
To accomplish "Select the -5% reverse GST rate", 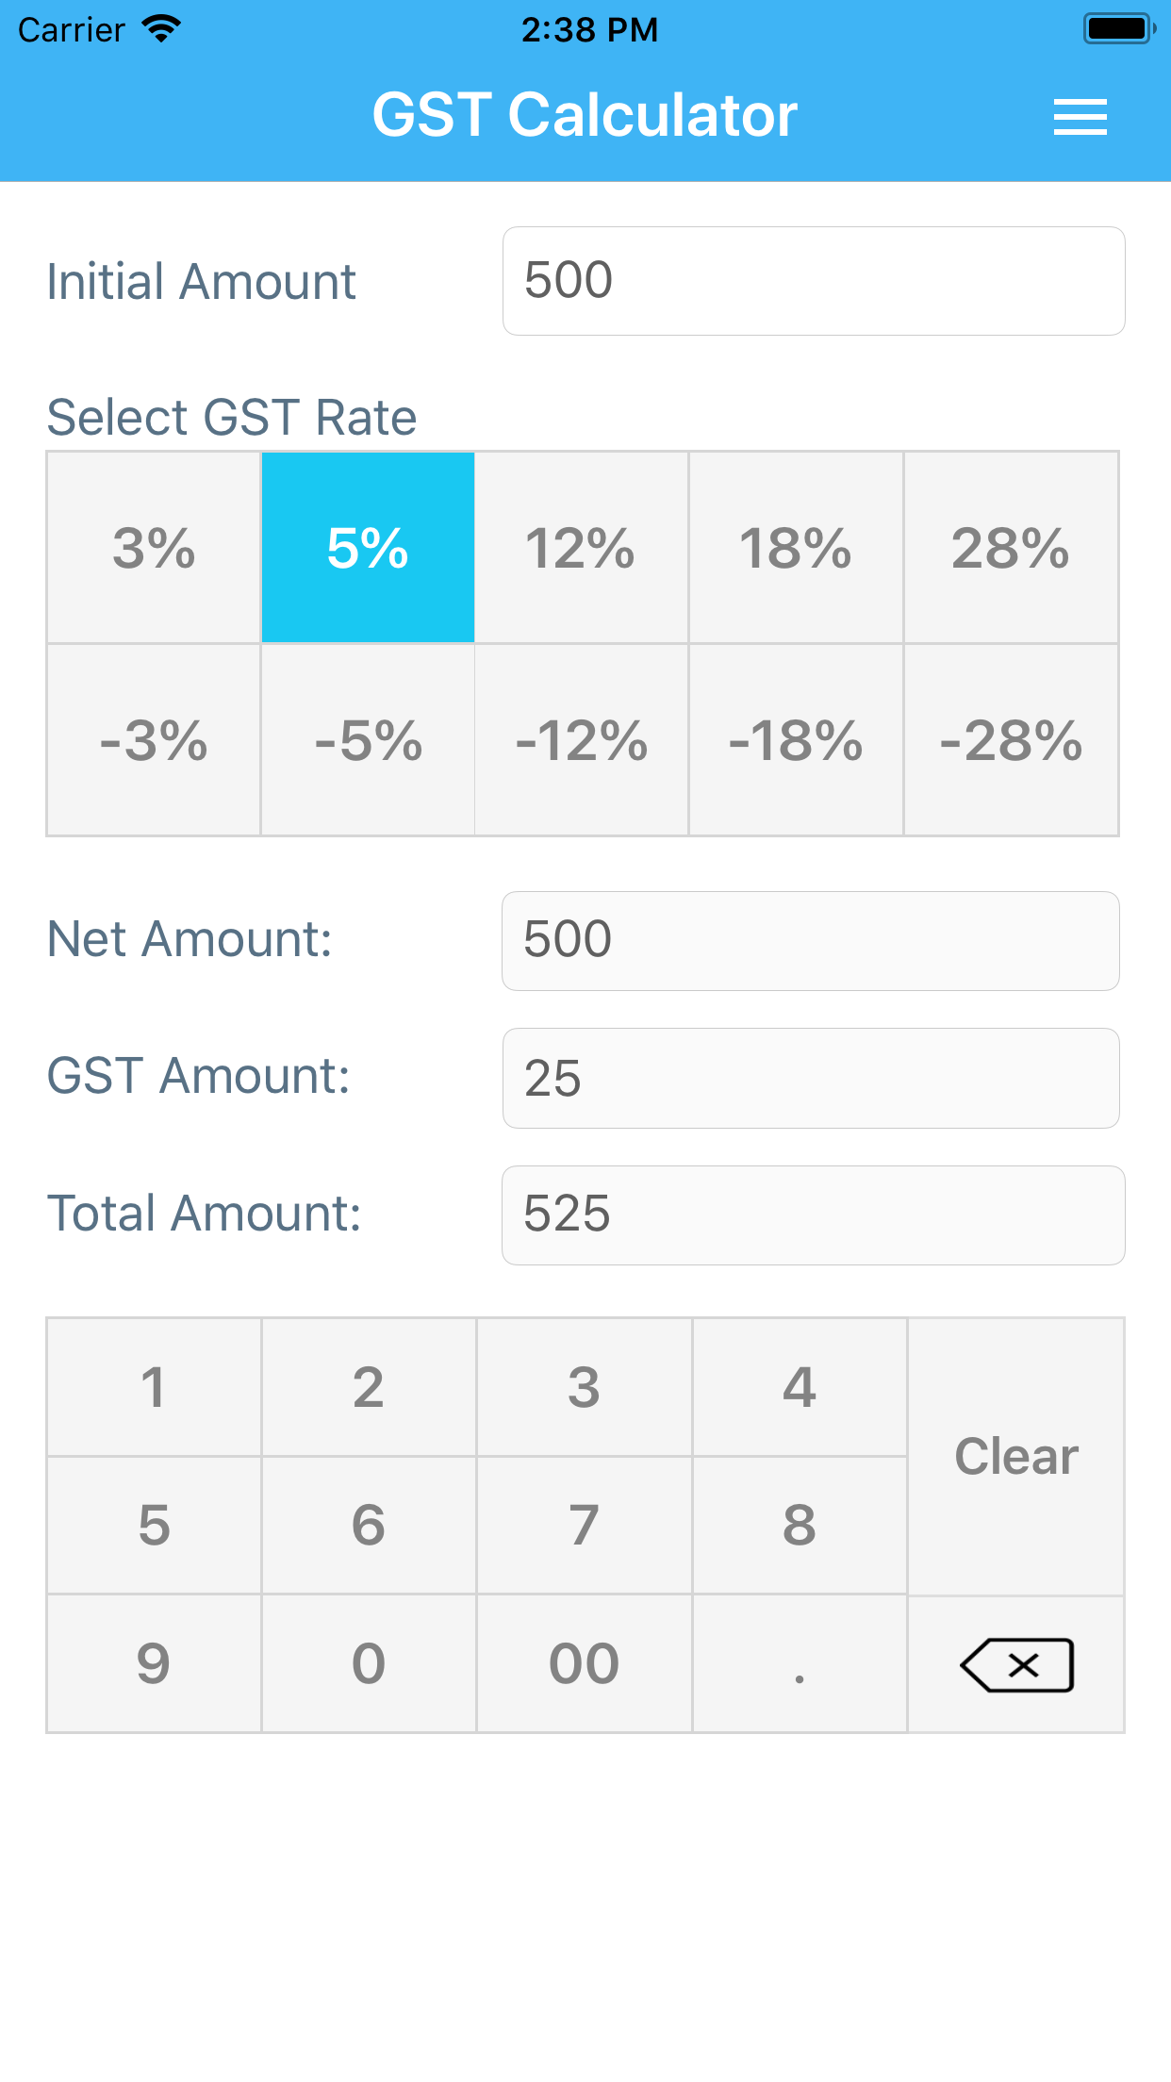I will pos(368,740).
